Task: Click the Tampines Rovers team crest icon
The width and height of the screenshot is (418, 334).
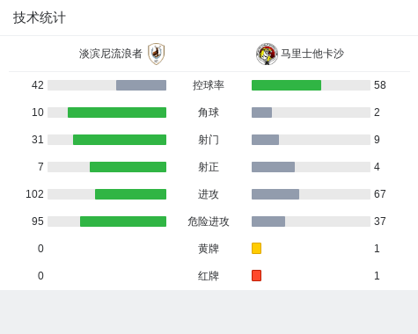Action: coord(156,54)
